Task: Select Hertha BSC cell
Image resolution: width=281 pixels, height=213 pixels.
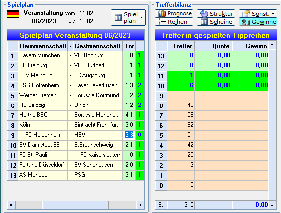Action: pos(43,115)
